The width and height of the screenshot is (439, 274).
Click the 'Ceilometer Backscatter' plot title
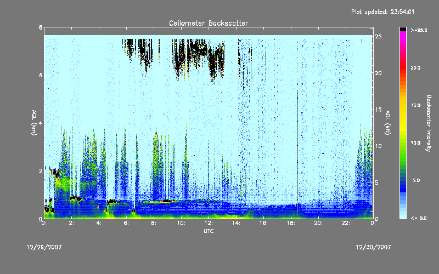click(209, 23)
